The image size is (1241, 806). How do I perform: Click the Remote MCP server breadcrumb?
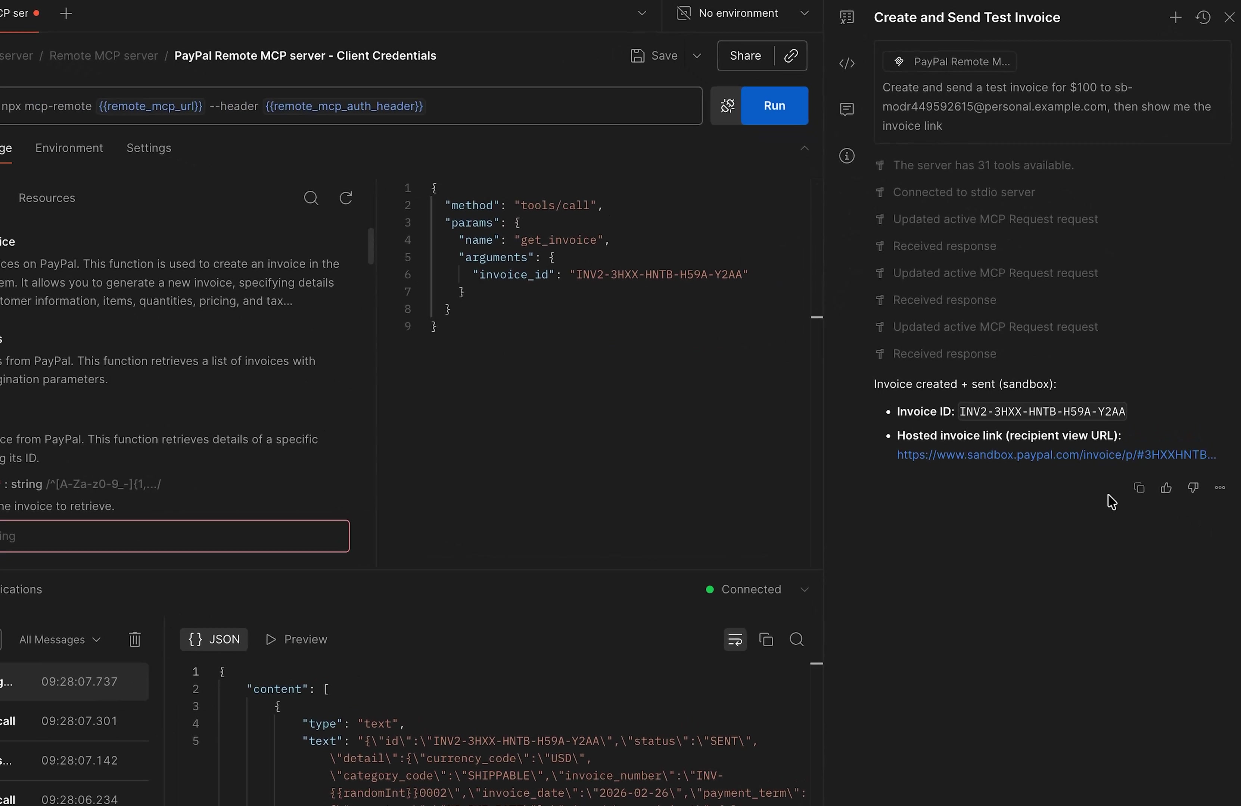click(x=103, y=56)
